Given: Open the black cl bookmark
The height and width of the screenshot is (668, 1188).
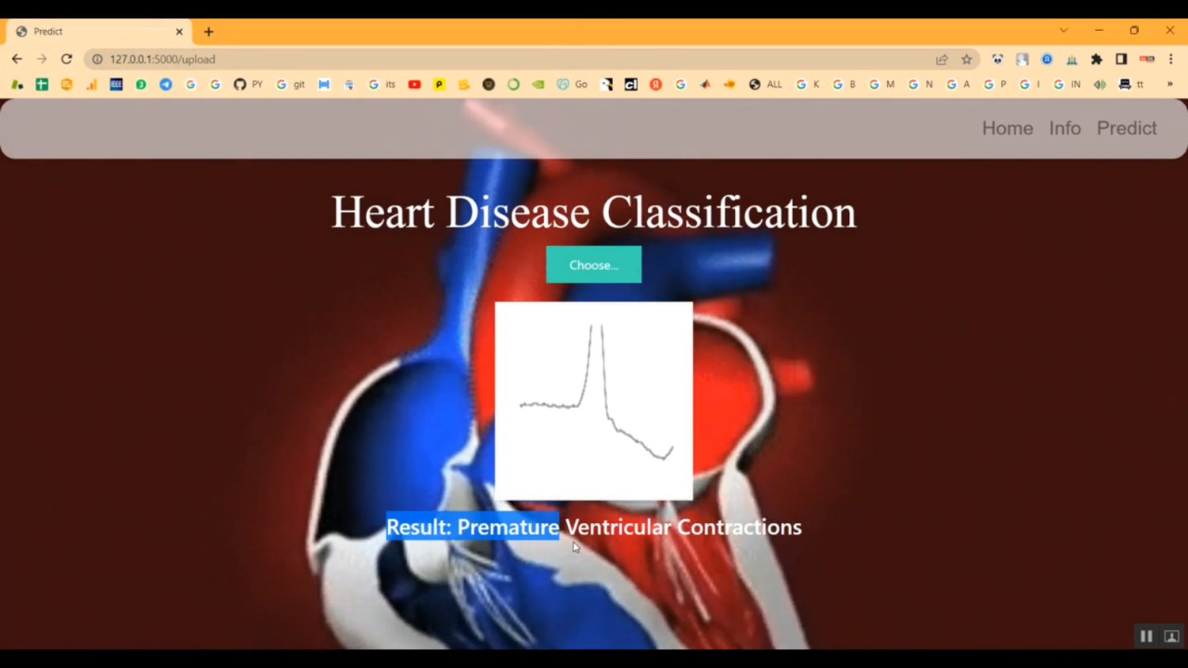Looking at the screenshot, I should coord(631,84).
